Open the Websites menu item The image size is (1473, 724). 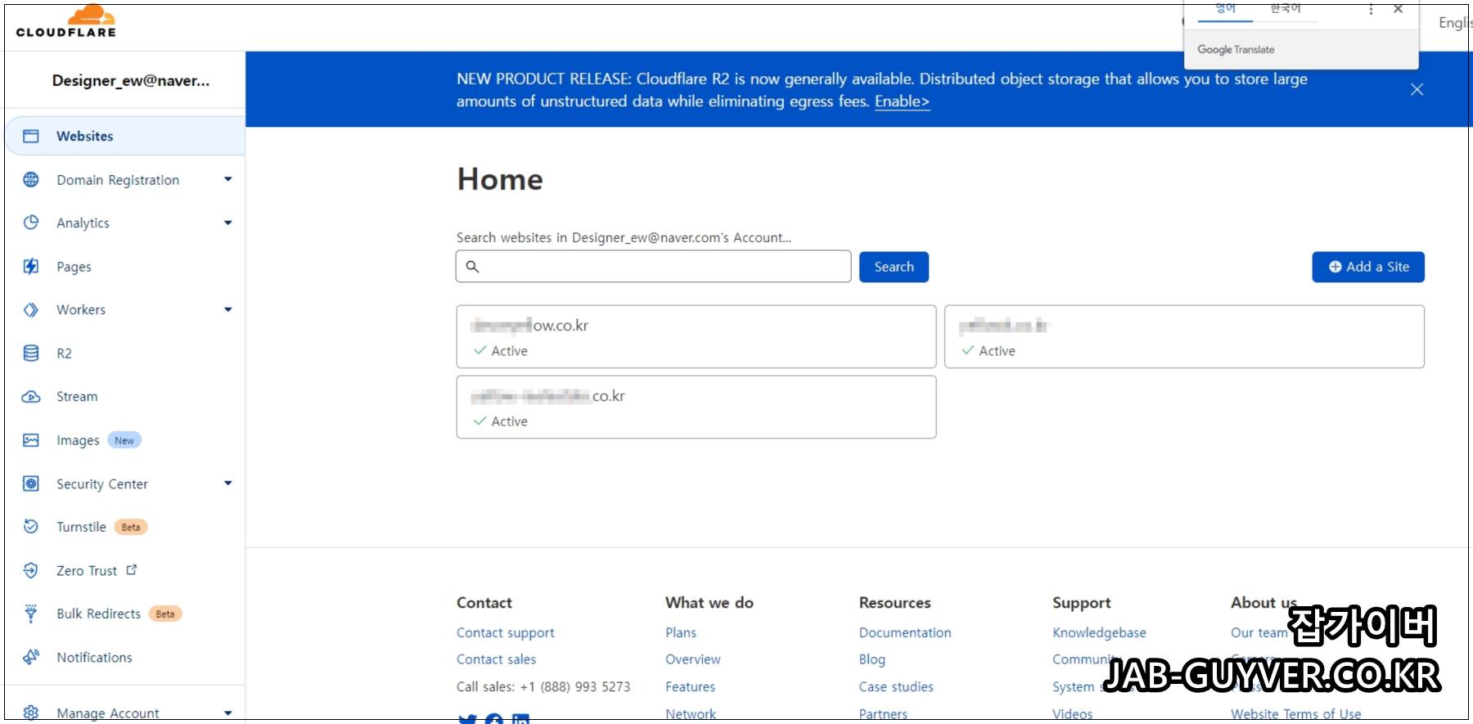click(x=125, y=136)
